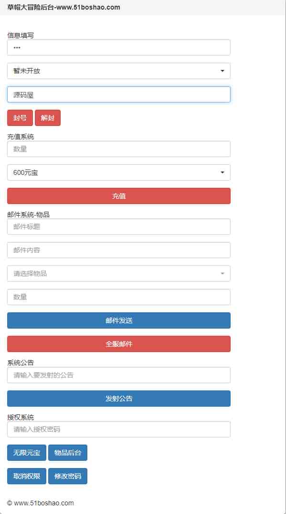Expand the 600元宝 denomination dropdown
286x514 pixels.
coord(118,172)
